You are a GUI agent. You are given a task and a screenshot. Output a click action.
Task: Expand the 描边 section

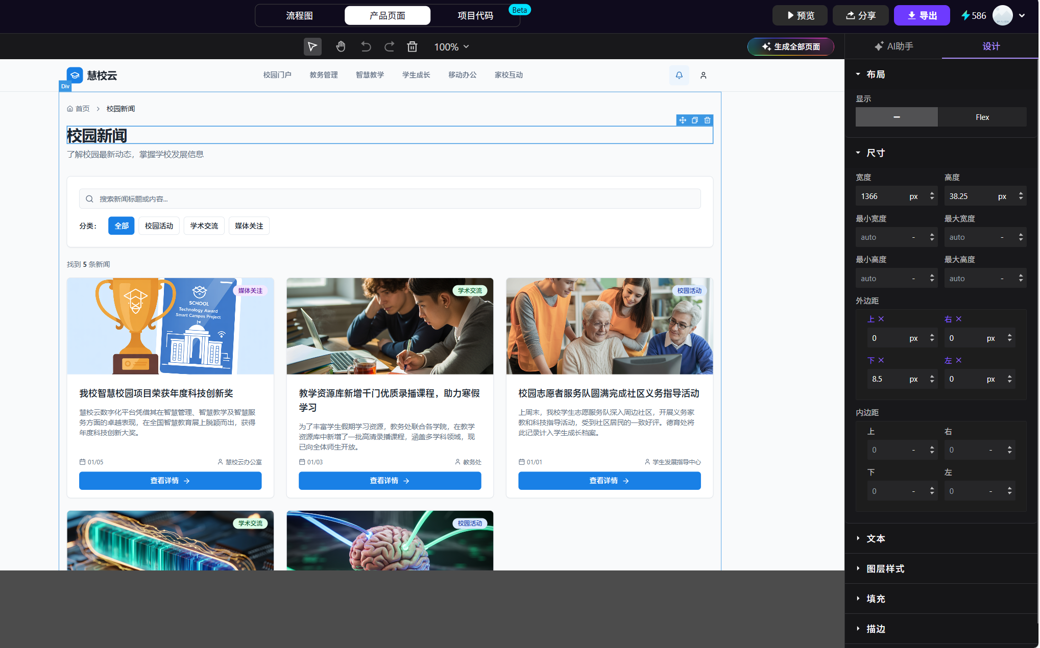871,629
